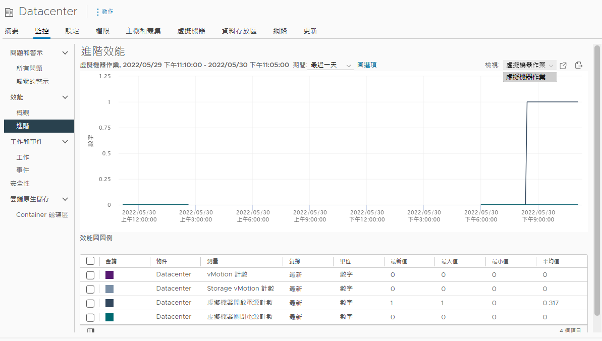This screenshot has height=341, width=602.
Task: Click column selector icon below the legend table
Action: point(91,331)
